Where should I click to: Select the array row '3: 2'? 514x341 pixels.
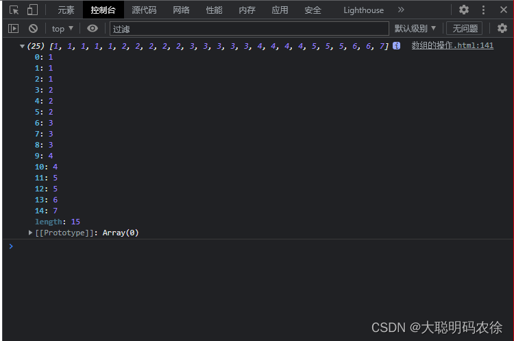tap(44, 90)
